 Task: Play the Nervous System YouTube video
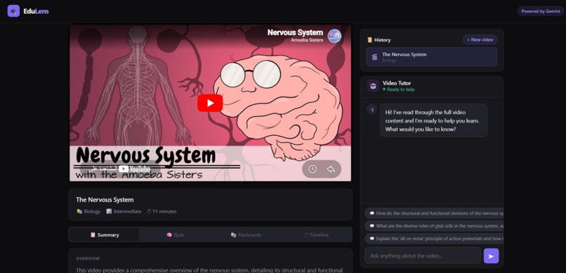point(210,103)
